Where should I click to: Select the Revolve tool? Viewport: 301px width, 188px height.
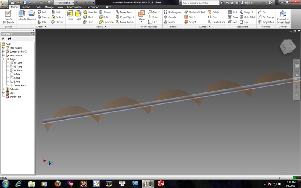tap(32, 15)
